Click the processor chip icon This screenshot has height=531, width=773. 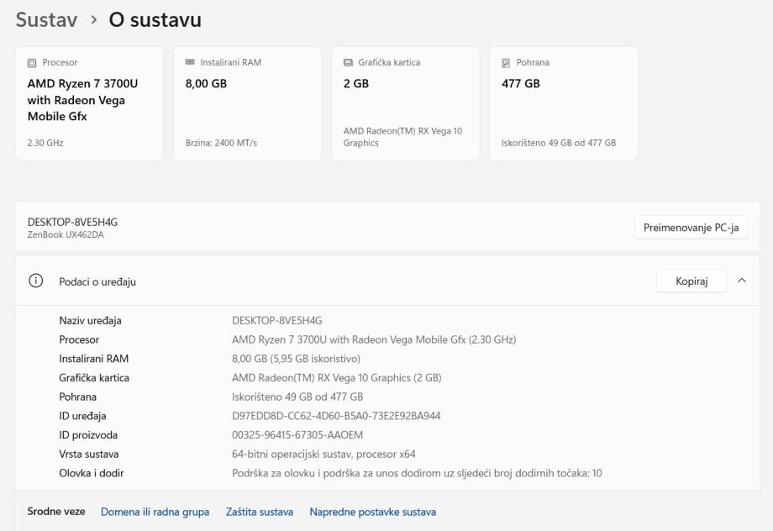(x=33, y=63)
